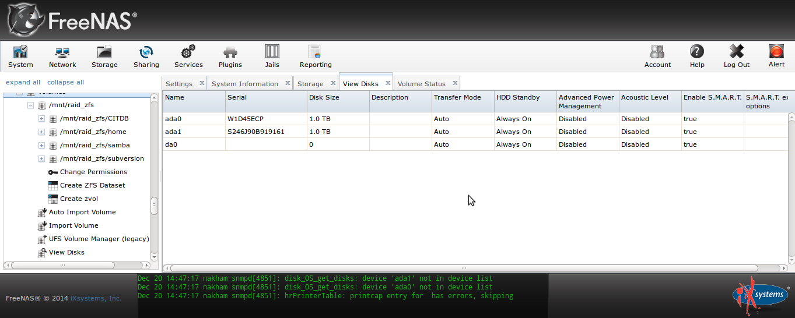Switch to the System Information tab
This screenshot has height=318, width=795.
245,84
